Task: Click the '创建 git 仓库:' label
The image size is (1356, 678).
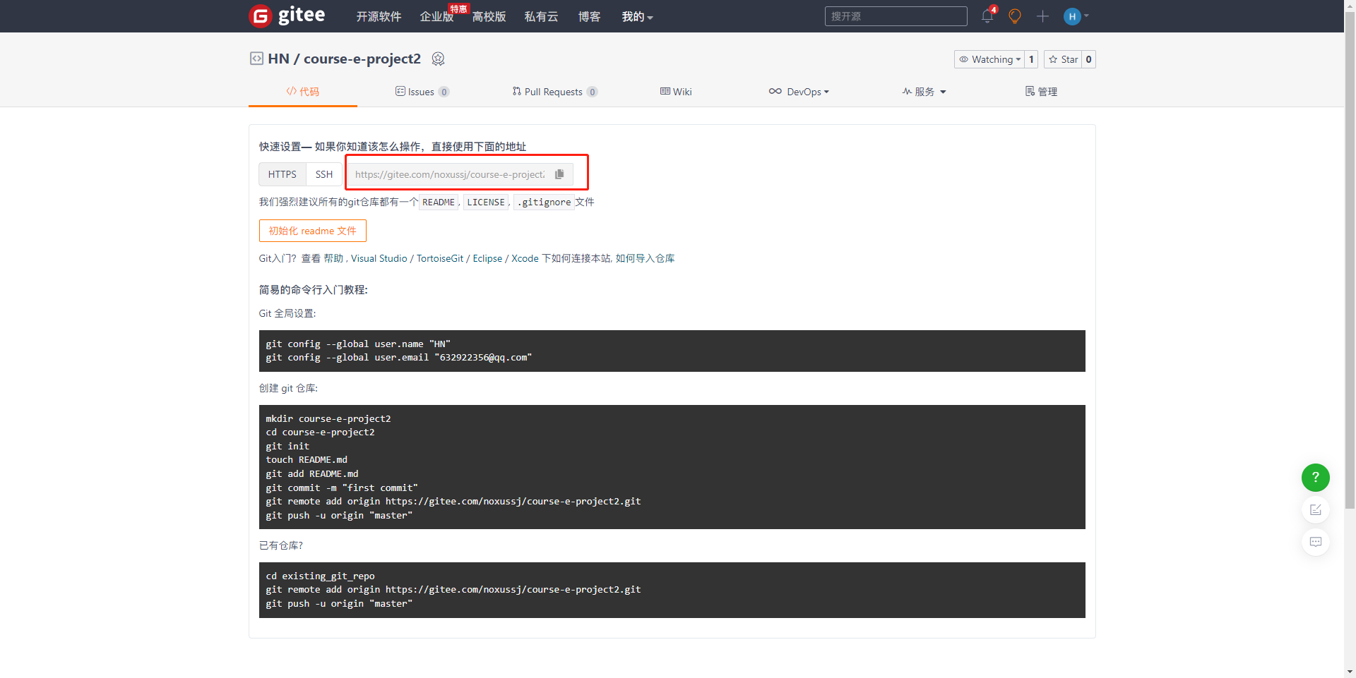Action: (288, 388)
